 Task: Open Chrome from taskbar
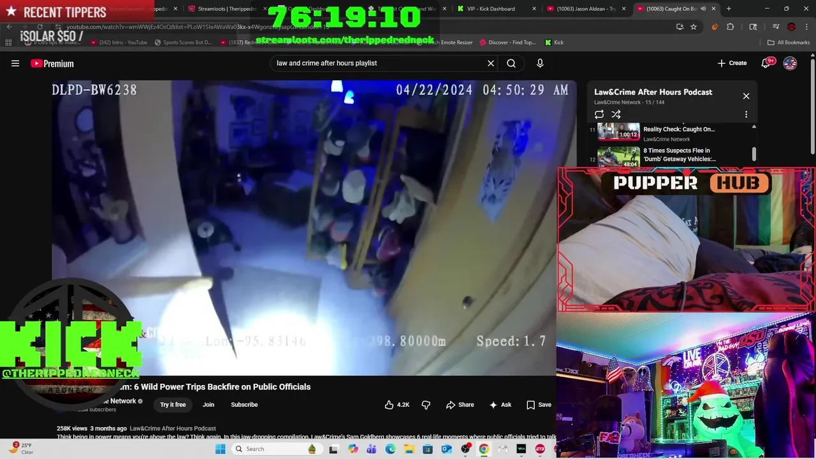point(484,449)
